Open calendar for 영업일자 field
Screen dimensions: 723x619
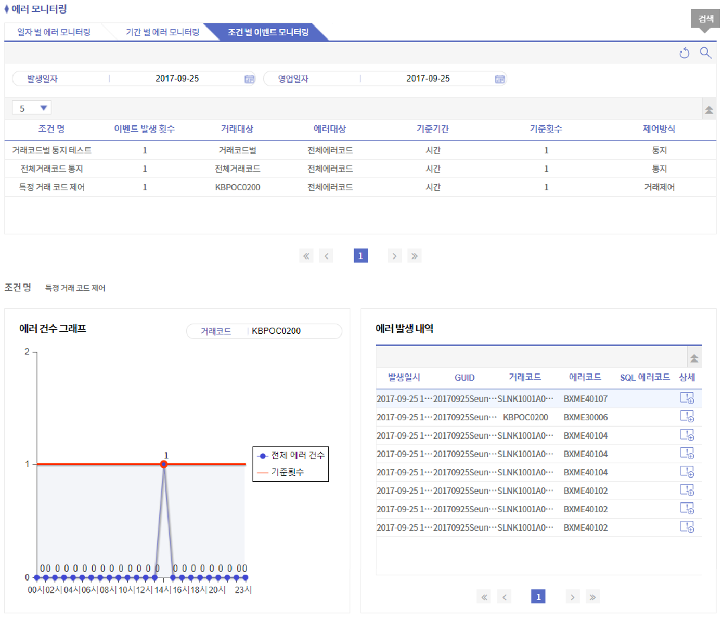(x=500, y=79)
